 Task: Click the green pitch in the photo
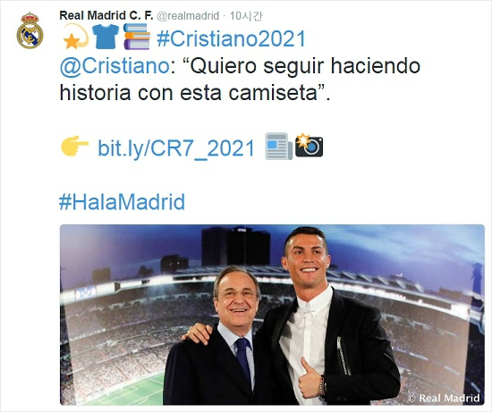[x=131, y=390]
